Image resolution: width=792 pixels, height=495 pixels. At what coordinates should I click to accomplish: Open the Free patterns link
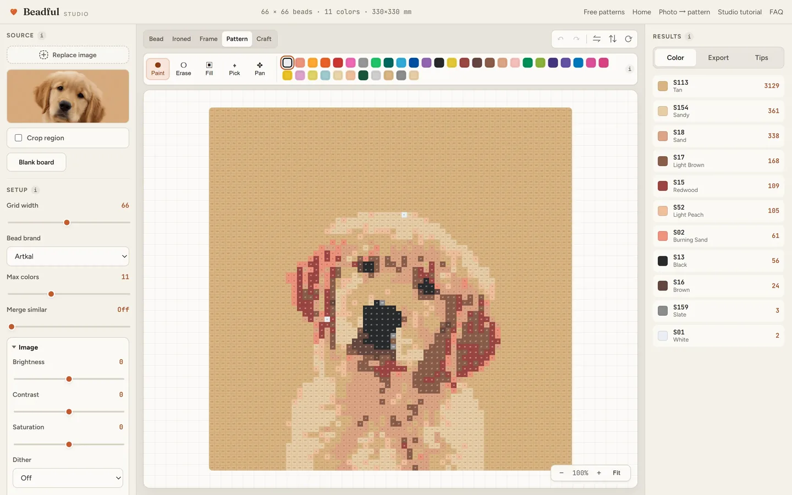(604, 12)
